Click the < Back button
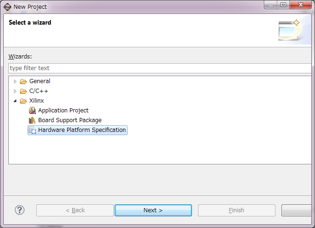The image size is (315, 228). point(75,210)
